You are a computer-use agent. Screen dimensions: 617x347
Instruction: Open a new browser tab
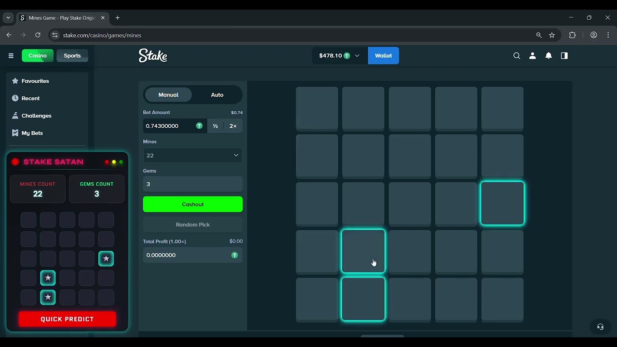point(118,18)
